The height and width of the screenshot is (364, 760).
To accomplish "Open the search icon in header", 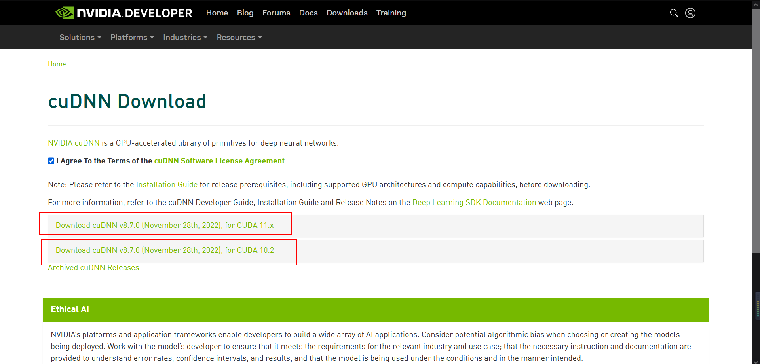I will point(674,13).
